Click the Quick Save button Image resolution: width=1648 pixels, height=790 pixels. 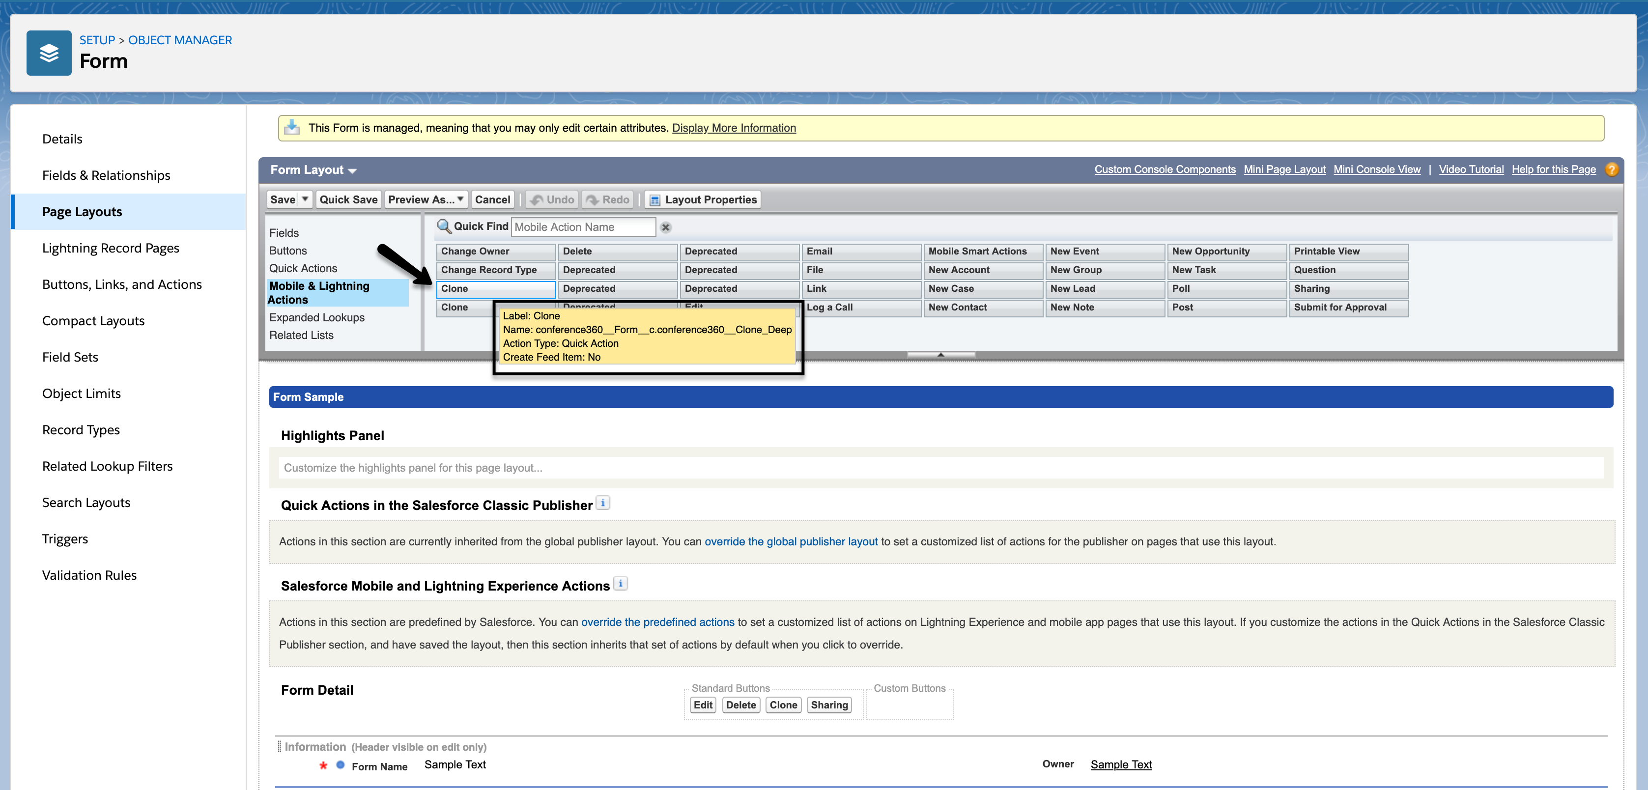(348, 199)
